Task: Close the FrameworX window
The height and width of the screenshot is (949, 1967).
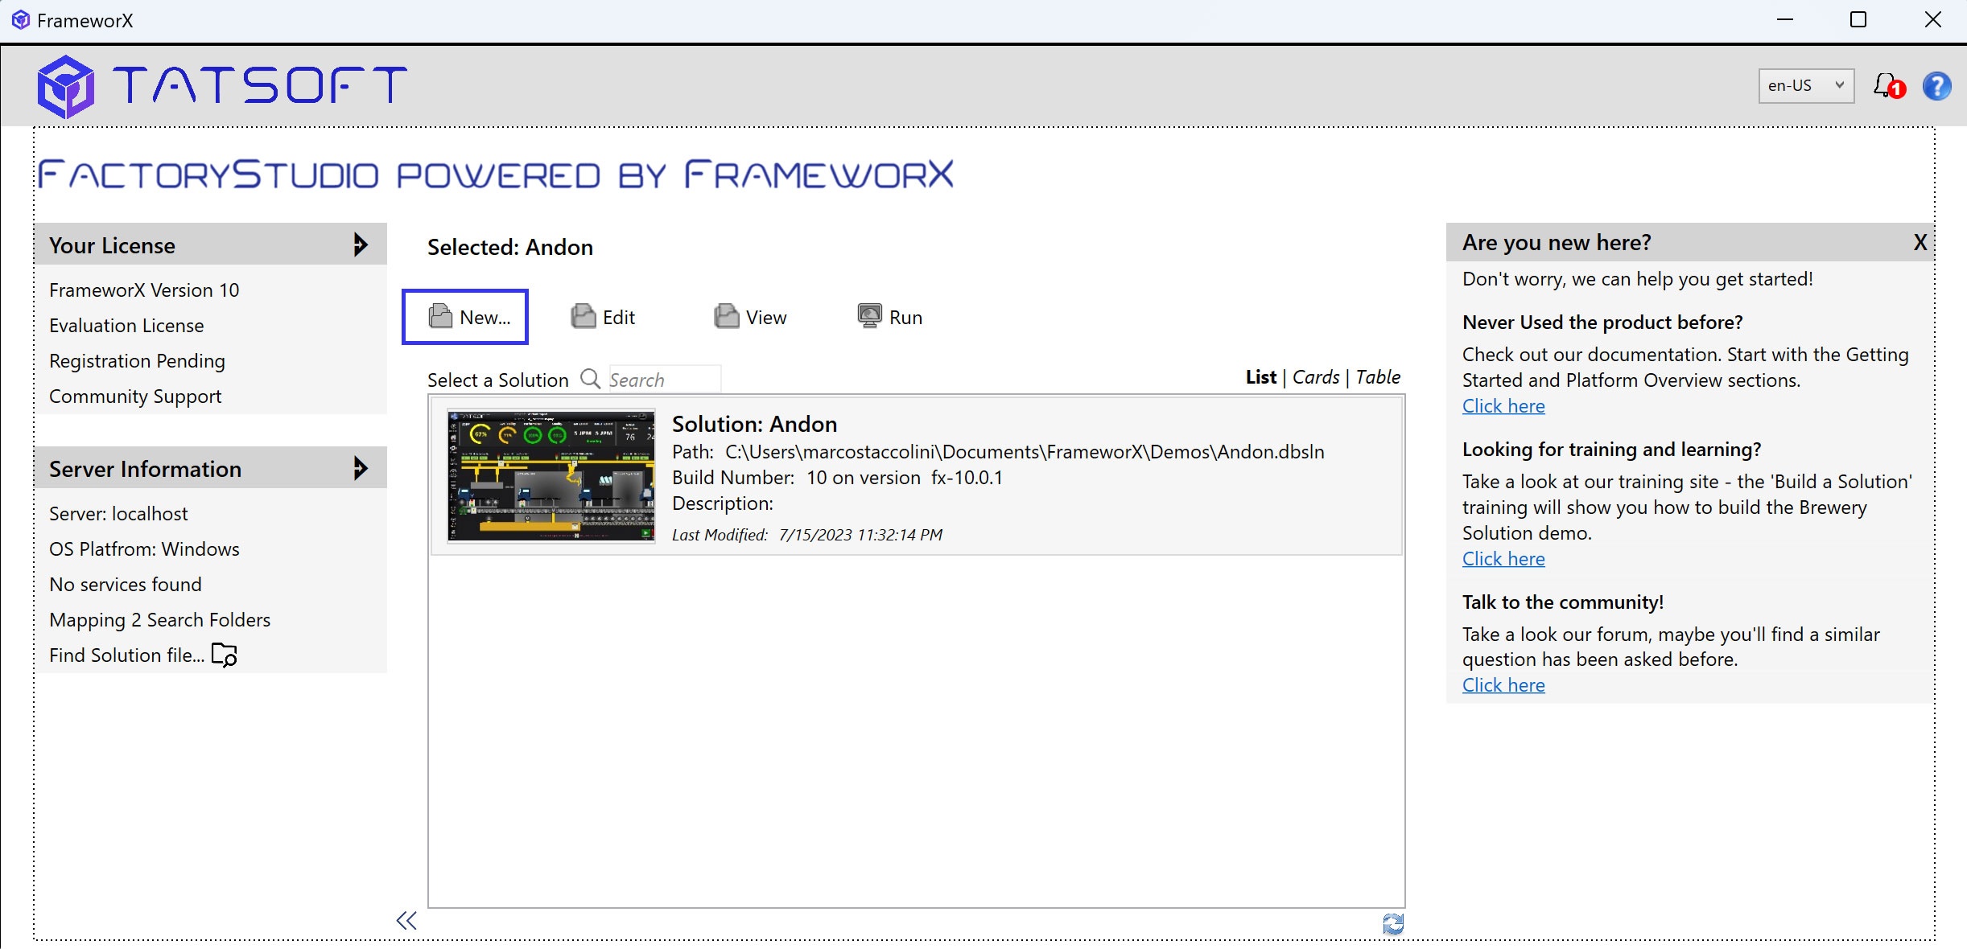Action: tap(1933, 20)
